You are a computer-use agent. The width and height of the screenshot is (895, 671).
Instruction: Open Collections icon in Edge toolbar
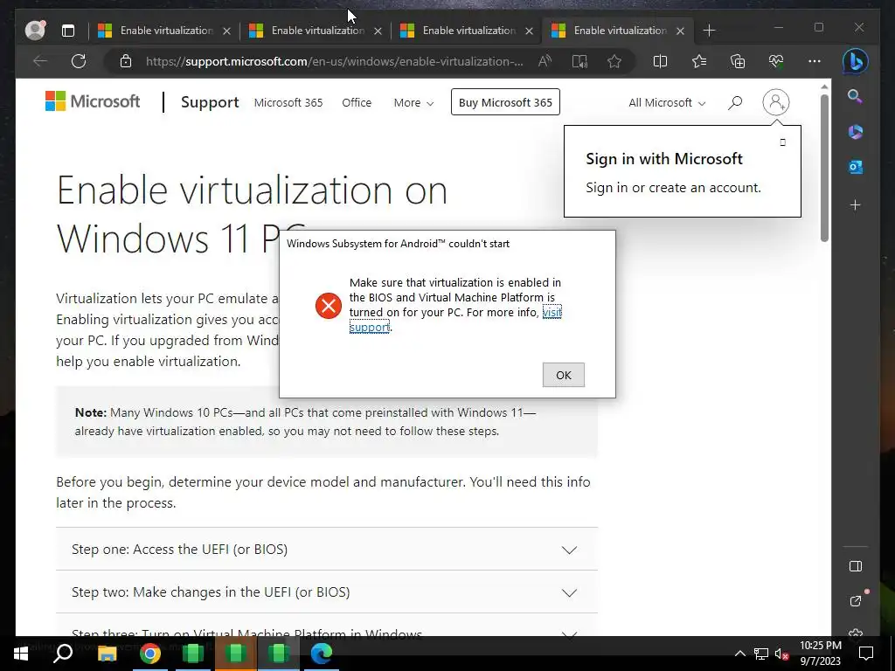(x=738, y=61)
